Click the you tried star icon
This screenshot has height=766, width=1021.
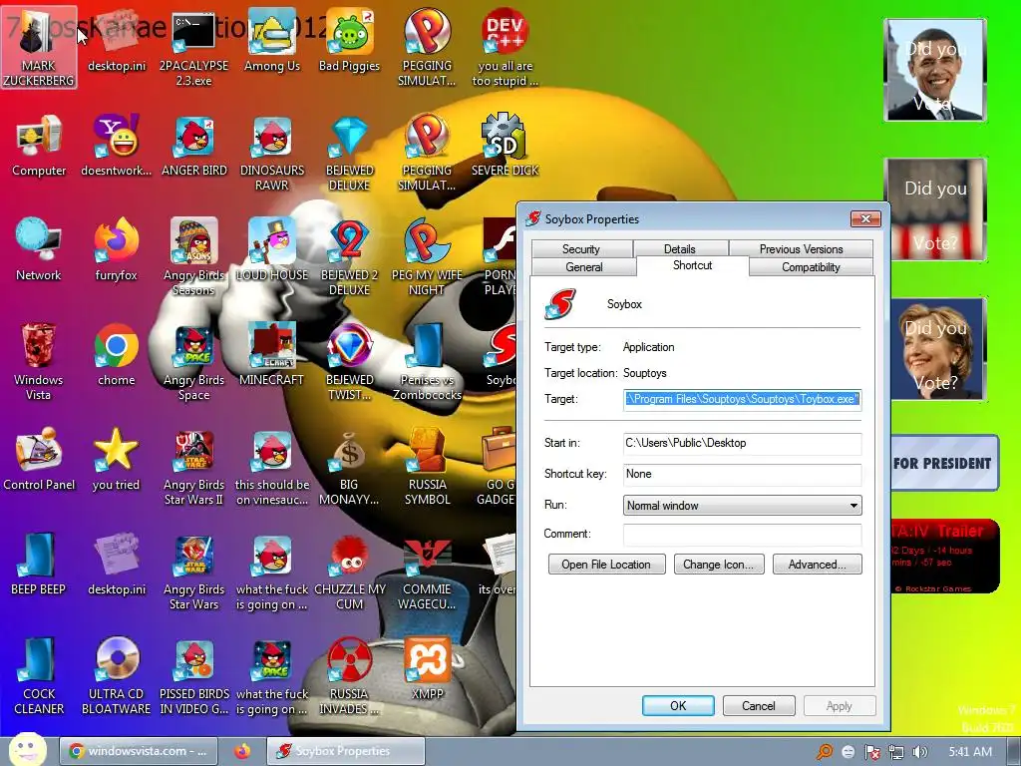coord(116,460)
